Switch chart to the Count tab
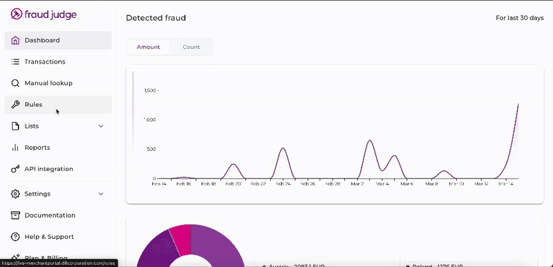 pos(191,47)
